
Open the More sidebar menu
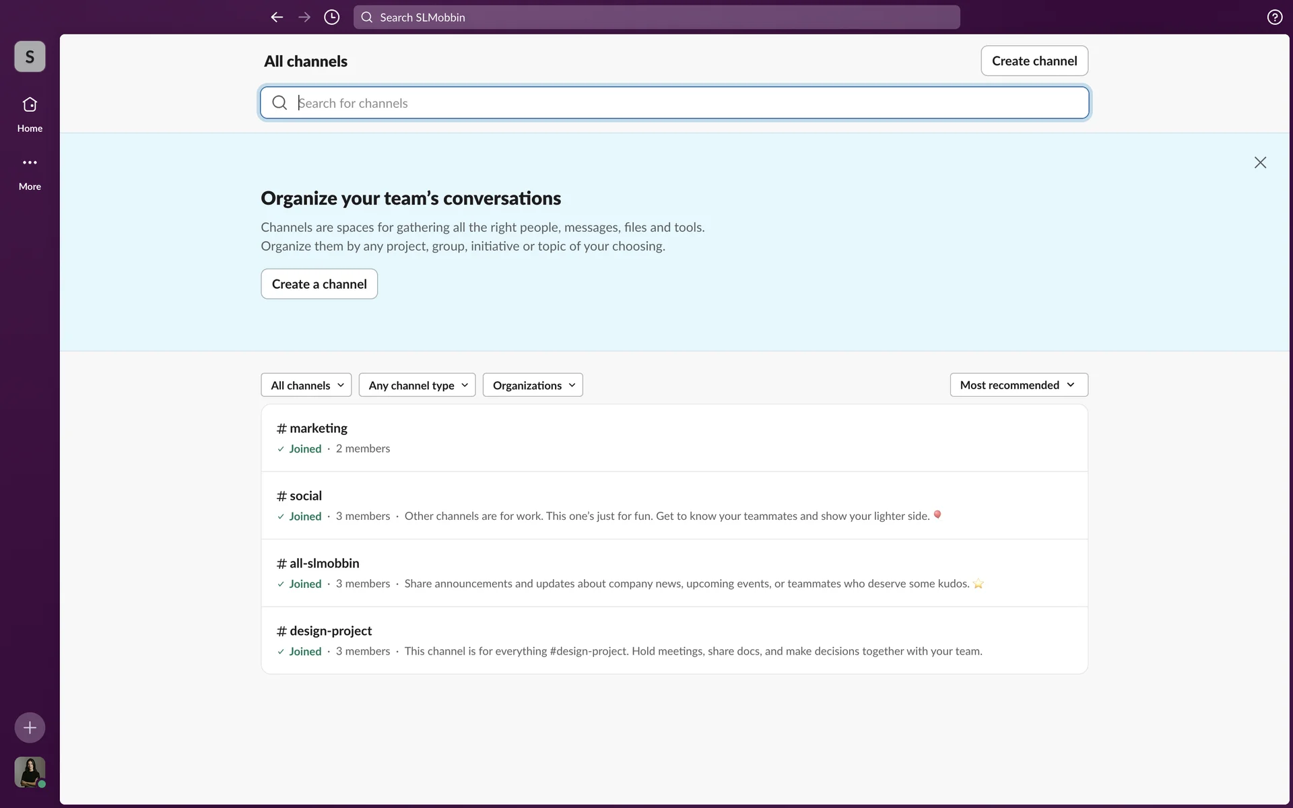30,172
